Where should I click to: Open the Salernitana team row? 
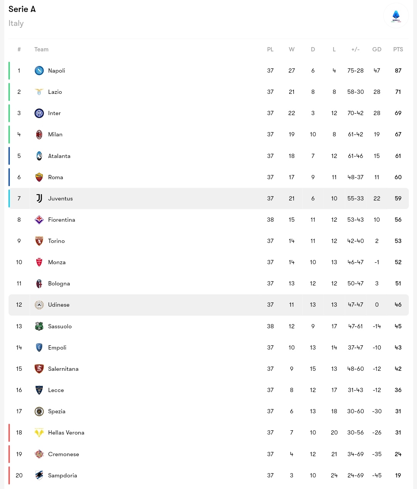coord(208,369)
